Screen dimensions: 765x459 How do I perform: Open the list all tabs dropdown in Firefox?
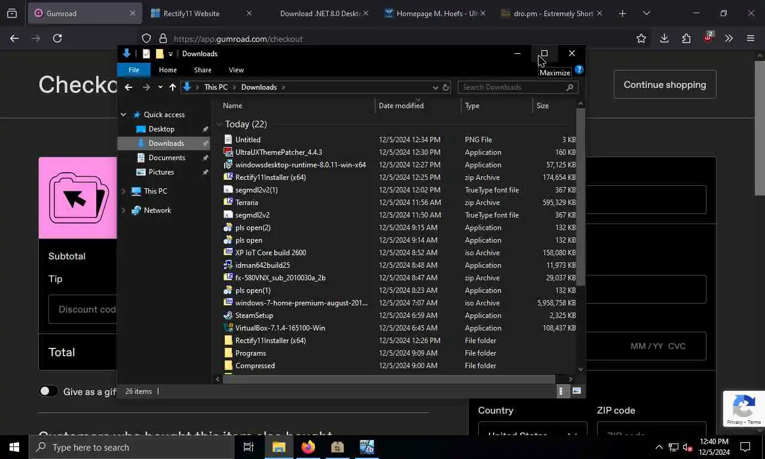pos(646,13)
